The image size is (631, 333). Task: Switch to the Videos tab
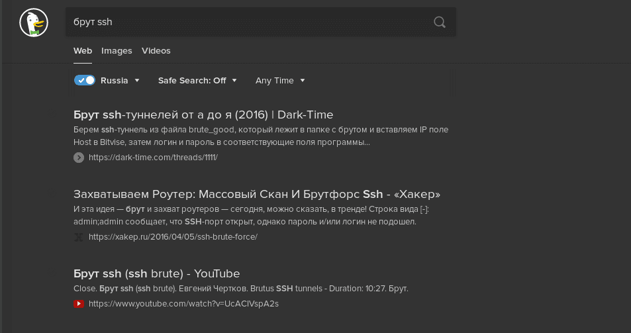(156, 51)
